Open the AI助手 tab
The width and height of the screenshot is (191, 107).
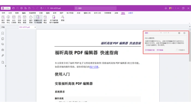131,13
